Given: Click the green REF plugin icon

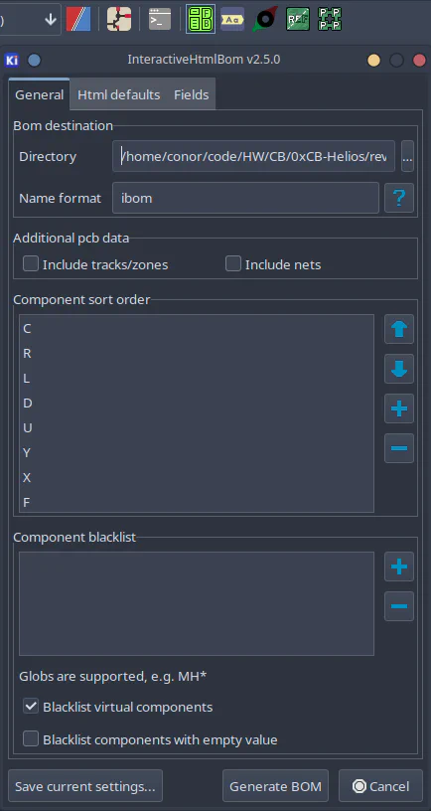Looking at the screenshot, I should pyautogui.click(x=298, y=19).
